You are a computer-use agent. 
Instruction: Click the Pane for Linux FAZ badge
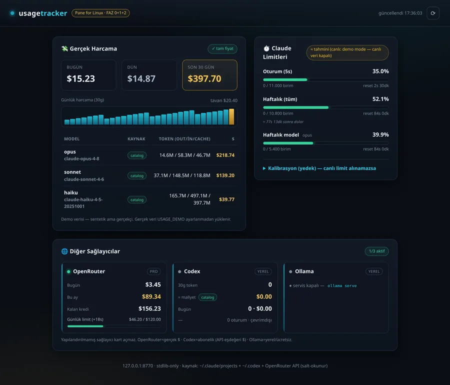click(x=100, y=13)
